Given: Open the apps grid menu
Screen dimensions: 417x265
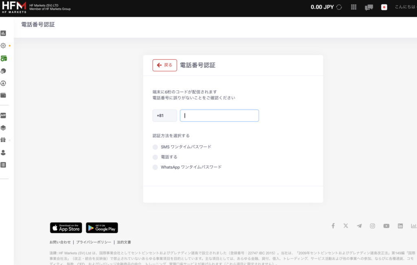Looking at the screenshot, I should (x=354, y=7).
